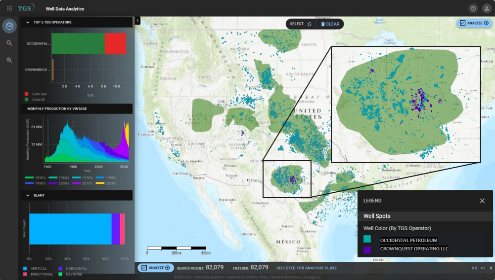
Task: Collapse the Top 5 TGS Operators section
Action: click(28, 22)
